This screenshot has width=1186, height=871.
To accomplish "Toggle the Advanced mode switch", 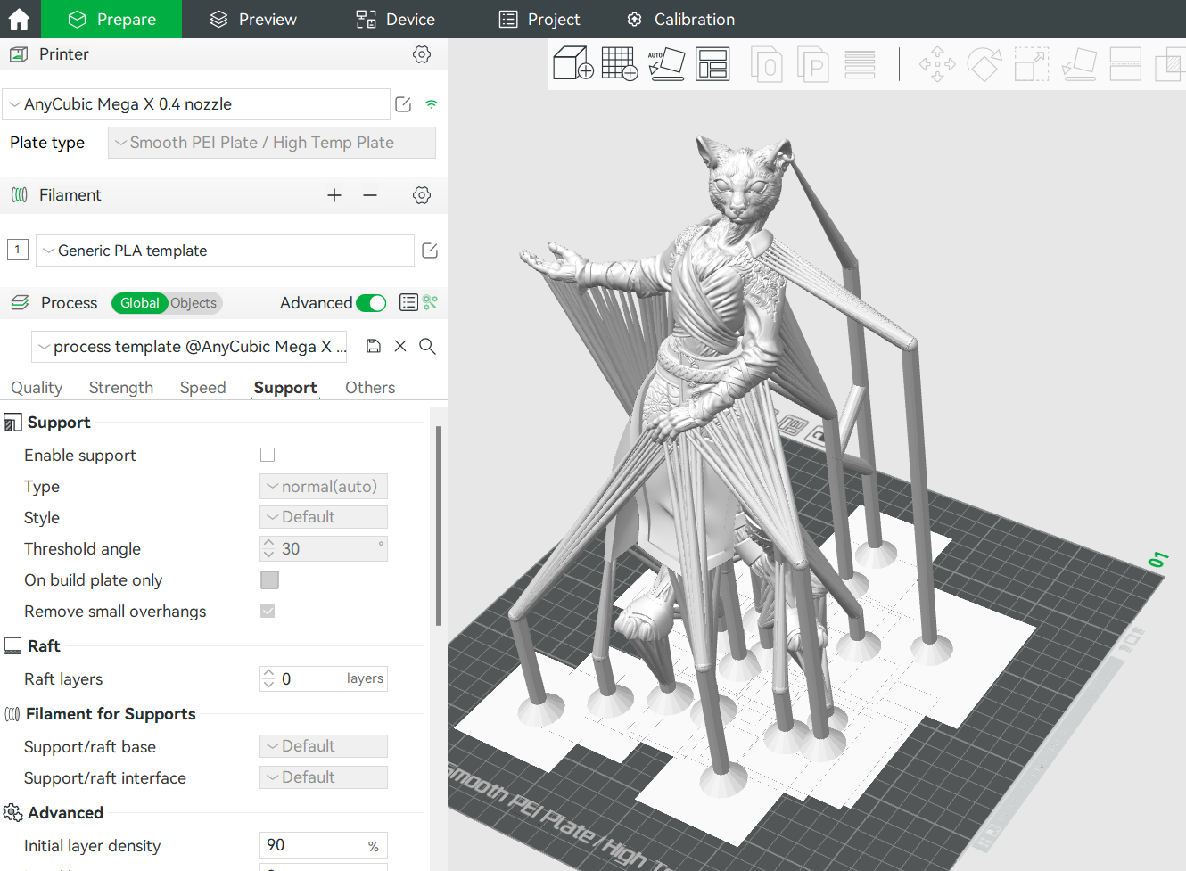I will coord(371,303).
